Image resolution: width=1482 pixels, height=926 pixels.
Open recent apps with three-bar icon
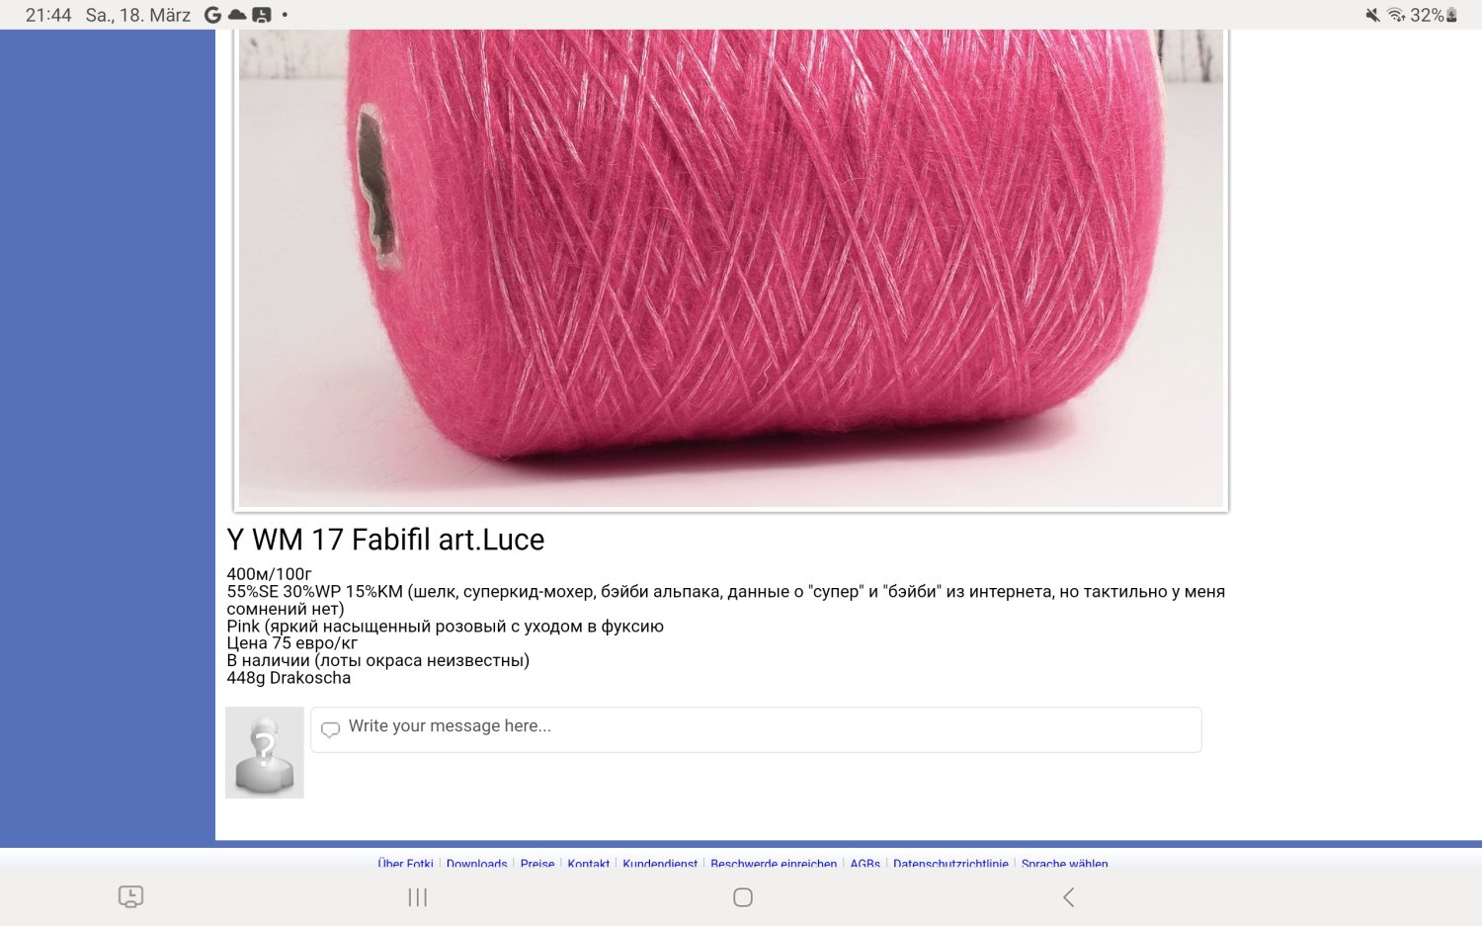[418, 897]
